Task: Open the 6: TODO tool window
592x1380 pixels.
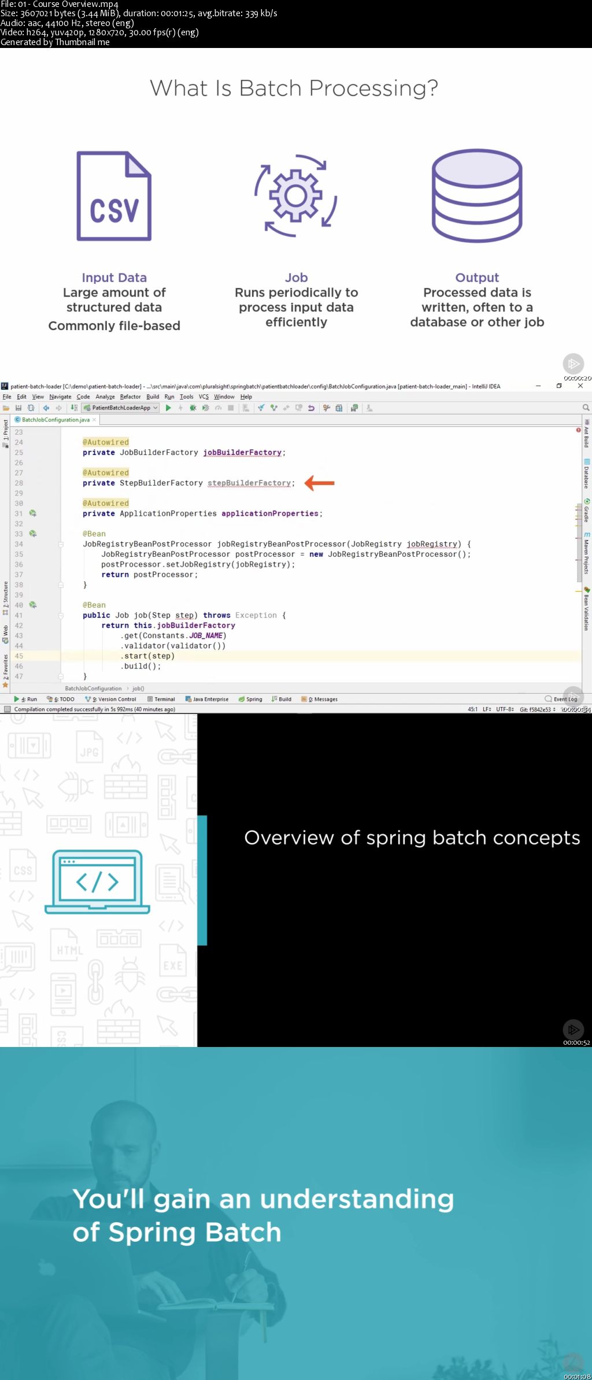Action: (61, 699)
